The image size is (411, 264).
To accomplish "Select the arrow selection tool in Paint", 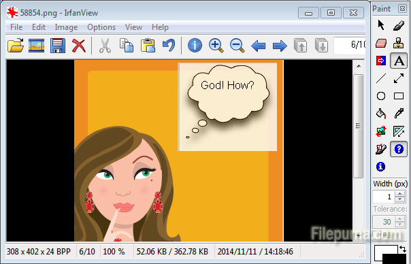I will (381, 25).
